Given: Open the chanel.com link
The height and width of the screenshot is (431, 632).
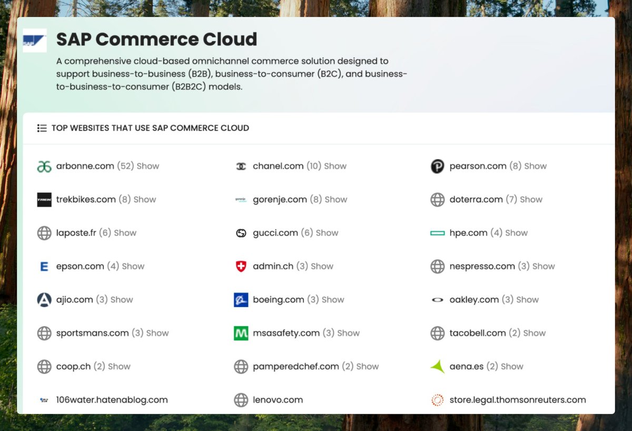Looking at the screenshot, I should (x=278, y=166).
